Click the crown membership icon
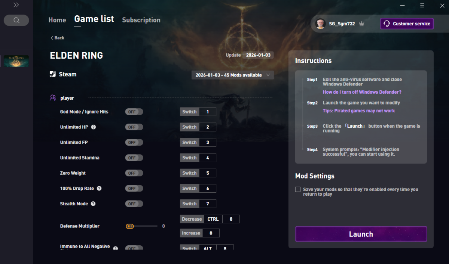This screenshot has height=264, width=449. coord(361,24)
